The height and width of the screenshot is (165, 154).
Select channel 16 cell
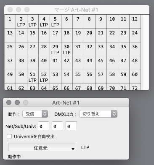pyautogui.click(x=44, y=35)
